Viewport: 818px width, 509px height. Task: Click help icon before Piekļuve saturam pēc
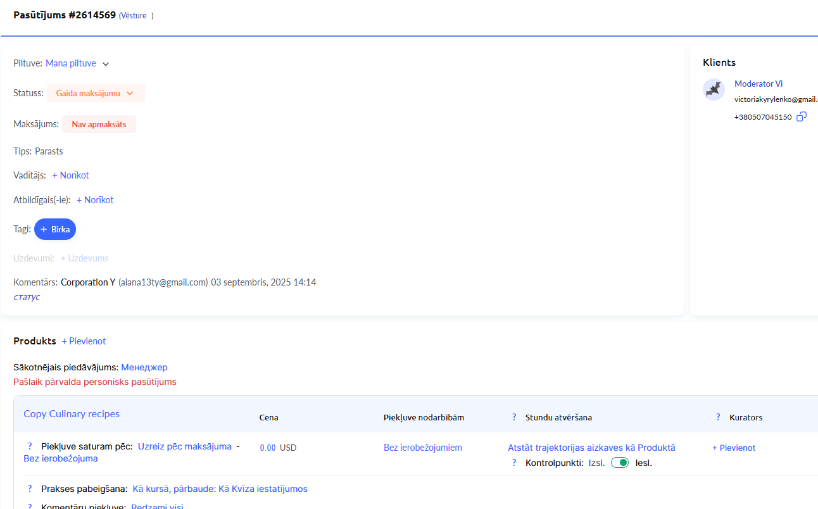pyautogui.click(x=30, y=446)
